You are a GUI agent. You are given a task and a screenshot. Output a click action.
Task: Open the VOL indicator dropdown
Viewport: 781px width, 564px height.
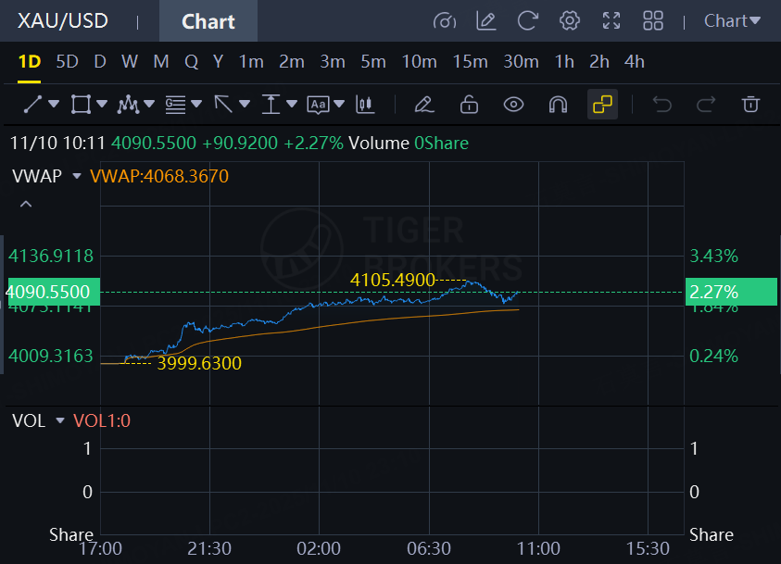60,420
